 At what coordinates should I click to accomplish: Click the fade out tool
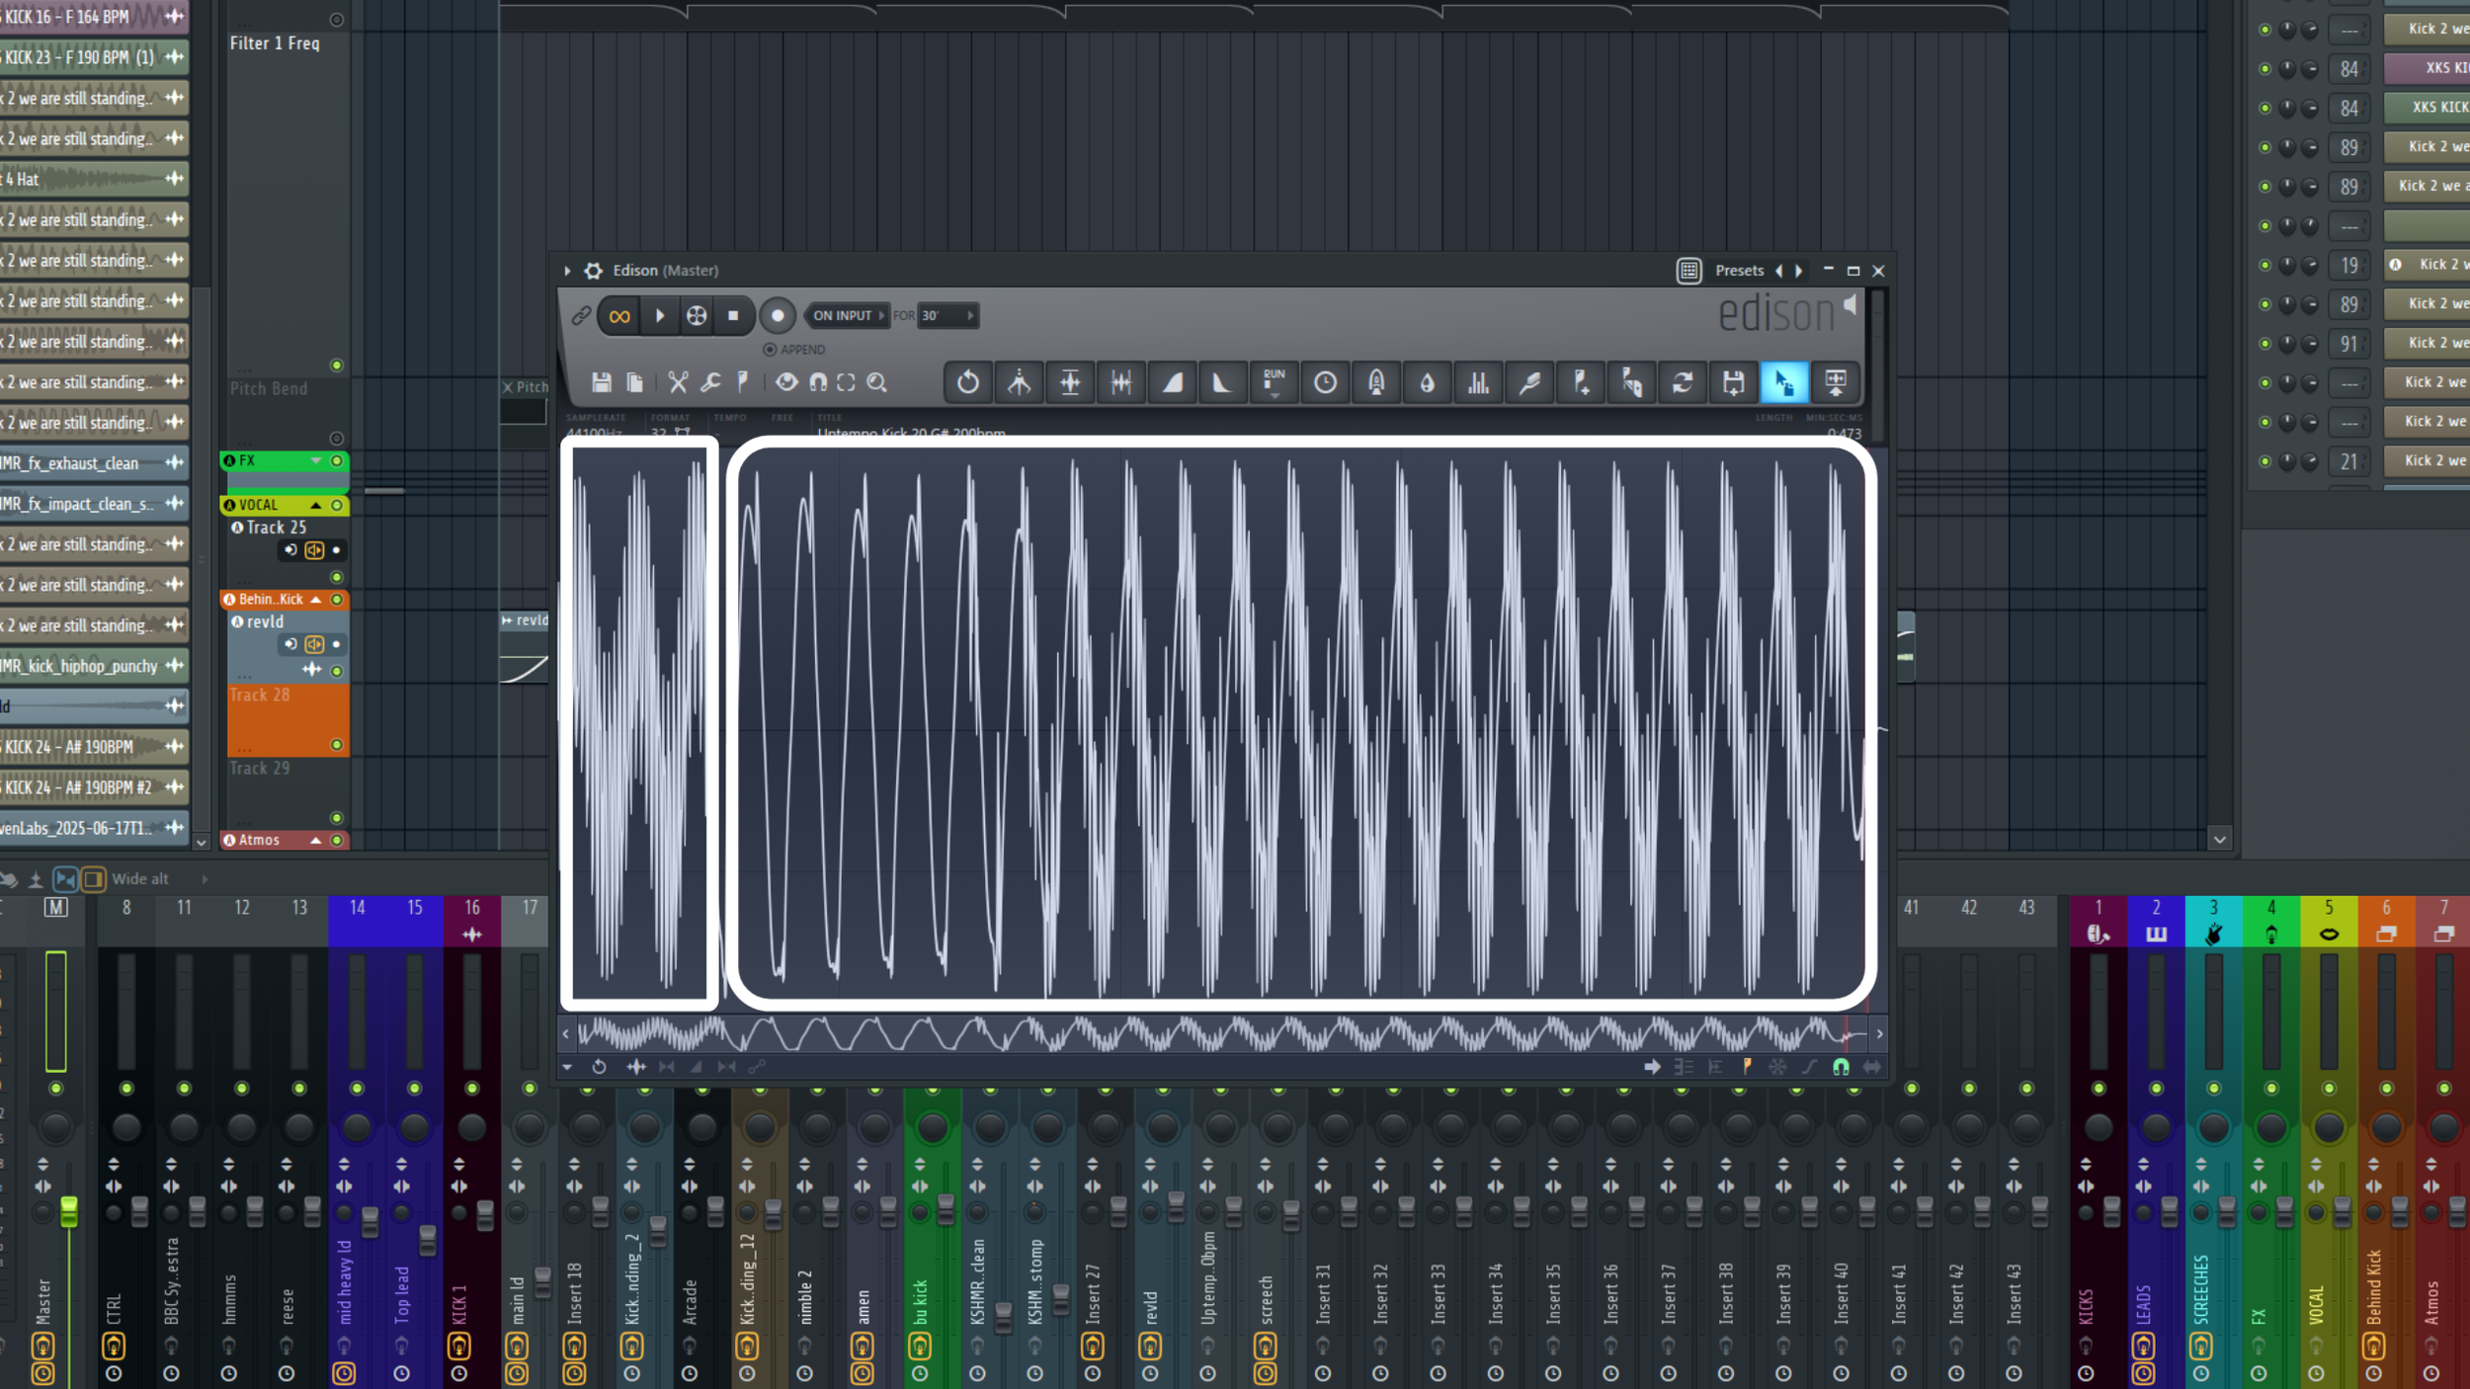coord(1222,382)
